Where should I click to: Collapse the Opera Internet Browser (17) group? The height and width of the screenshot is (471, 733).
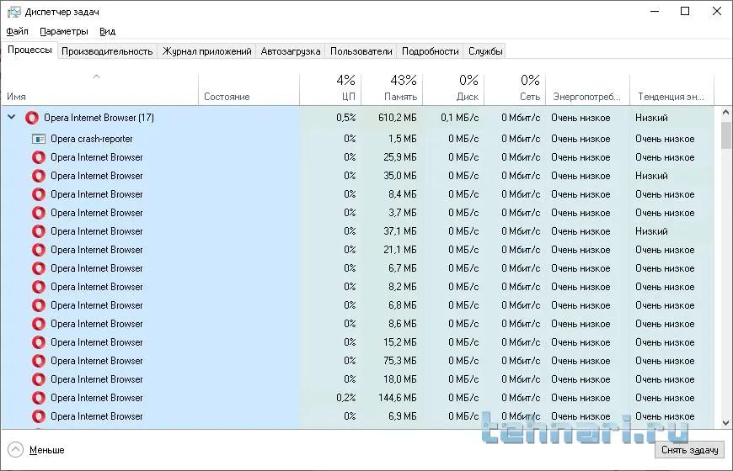pyautogui.click(x=12, y=118)
